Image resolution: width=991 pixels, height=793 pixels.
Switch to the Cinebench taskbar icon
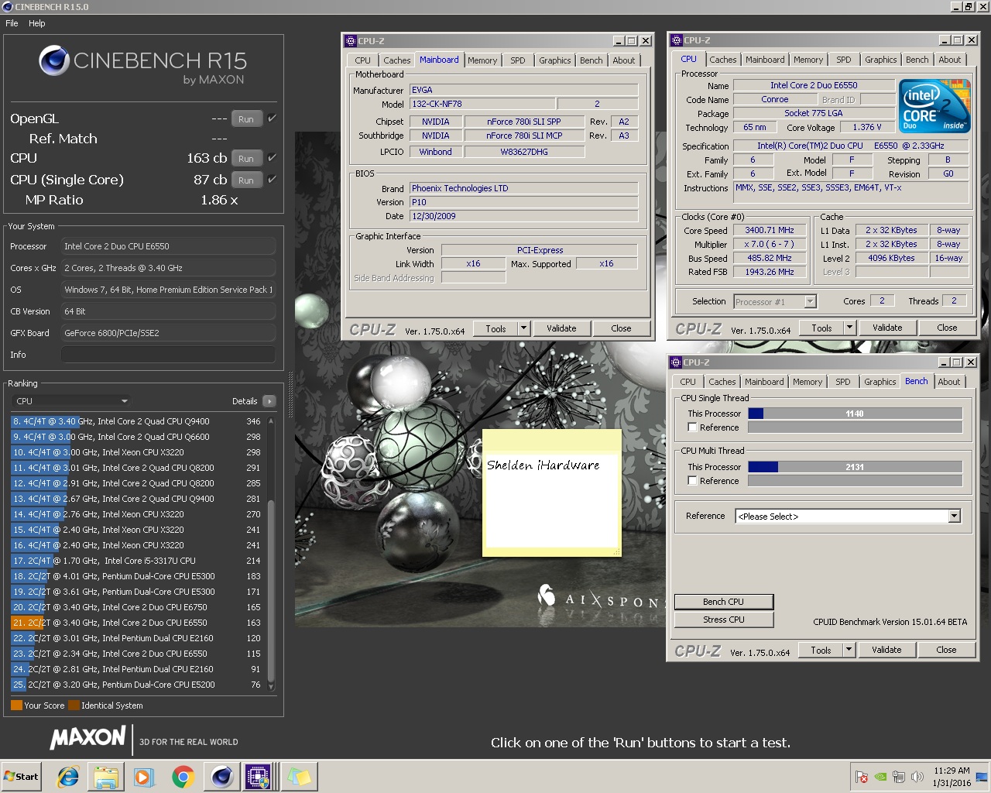click(x=221, y=777)
